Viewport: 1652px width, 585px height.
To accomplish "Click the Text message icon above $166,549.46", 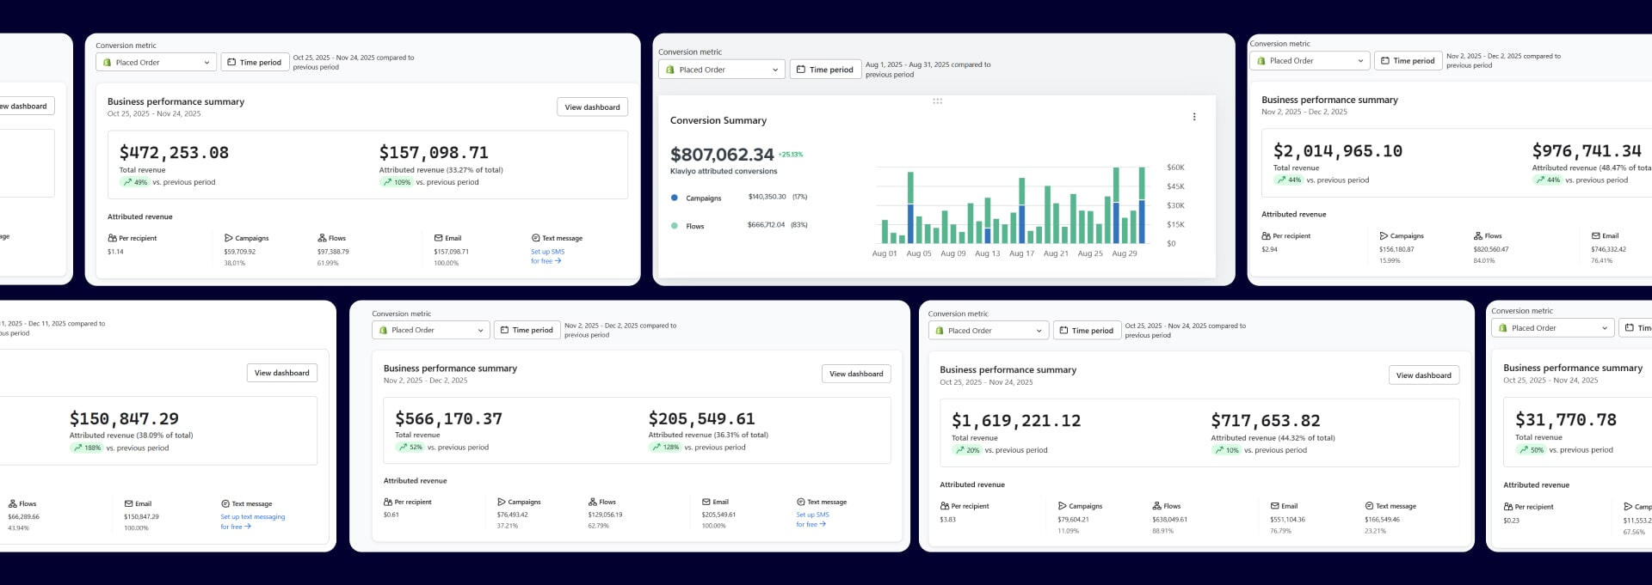I will 1369,506.
